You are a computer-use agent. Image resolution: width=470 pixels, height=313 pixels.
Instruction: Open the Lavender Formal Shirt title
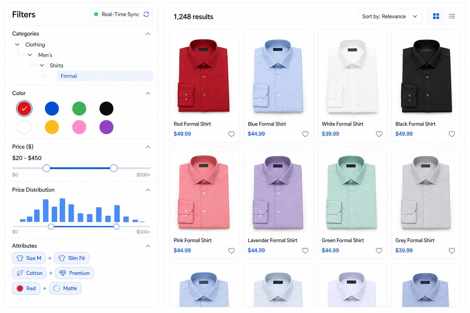point(272,240)
